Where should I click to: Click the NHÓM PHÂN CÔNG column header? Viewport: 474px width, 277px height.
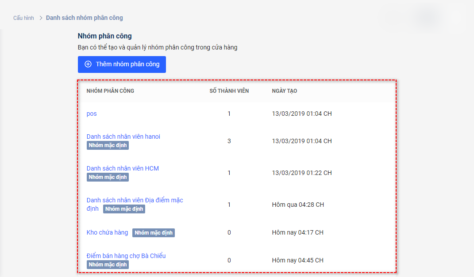110,91
